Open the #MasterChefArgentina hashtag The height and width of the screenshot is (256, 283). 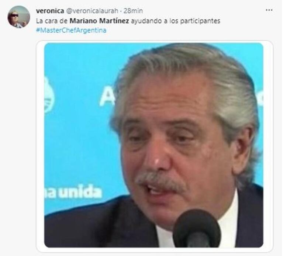click(x=71, y=30)
